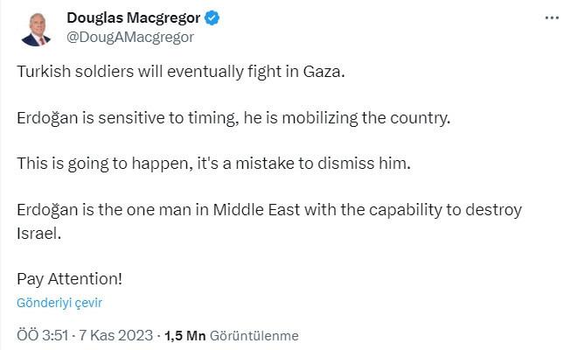
Task: Click the date 7 Kas 2023
Action: pyautogui.click(x=115, y=335)
